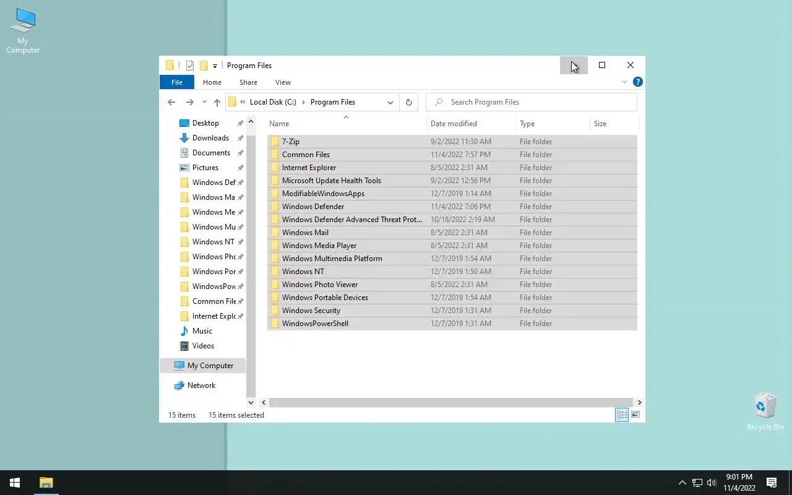This screenshot has width=792, height=495.
Task: Click the Properties quick access toolbar icon
Action: tap(190, 66)
